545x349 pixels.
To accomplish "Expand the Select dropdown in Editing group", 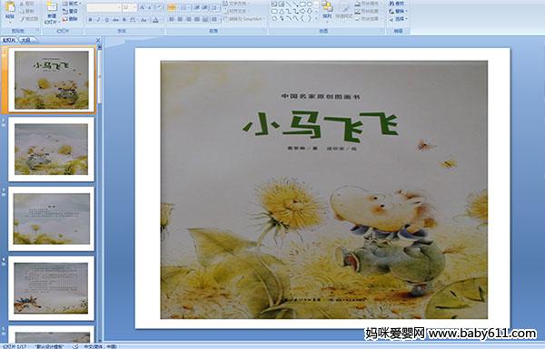I will click(399, 19).
